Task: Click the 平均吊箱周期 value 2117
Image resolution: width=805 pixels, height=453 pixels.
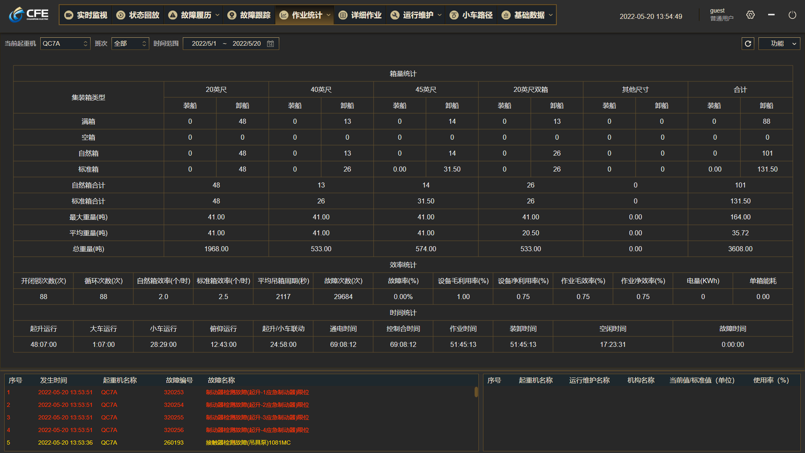Action: [x=283, y=297]
